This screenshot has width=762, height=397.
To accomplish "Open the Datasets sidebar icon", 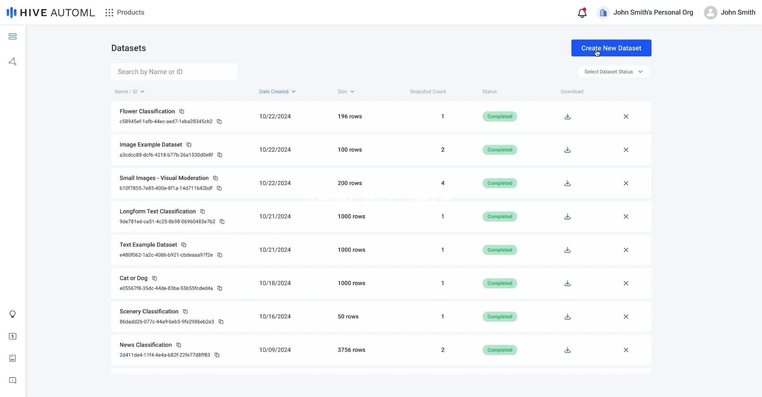I will click(12, 37).
